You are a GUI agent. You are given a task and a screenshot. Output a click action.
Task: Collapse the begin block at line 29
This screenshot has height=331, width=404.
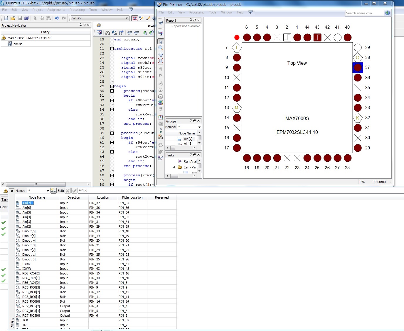tap(112, 86)
